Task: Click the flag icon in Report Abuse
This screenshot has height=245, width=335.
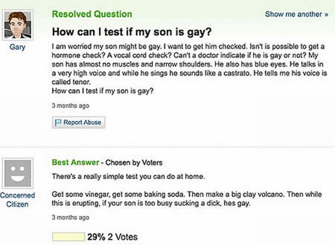Action: pos(58,122)
